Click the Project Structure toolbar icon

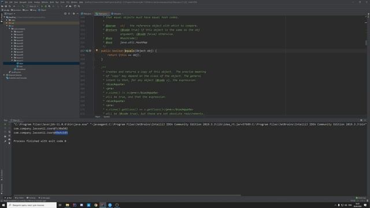click(x=71, y=6)
